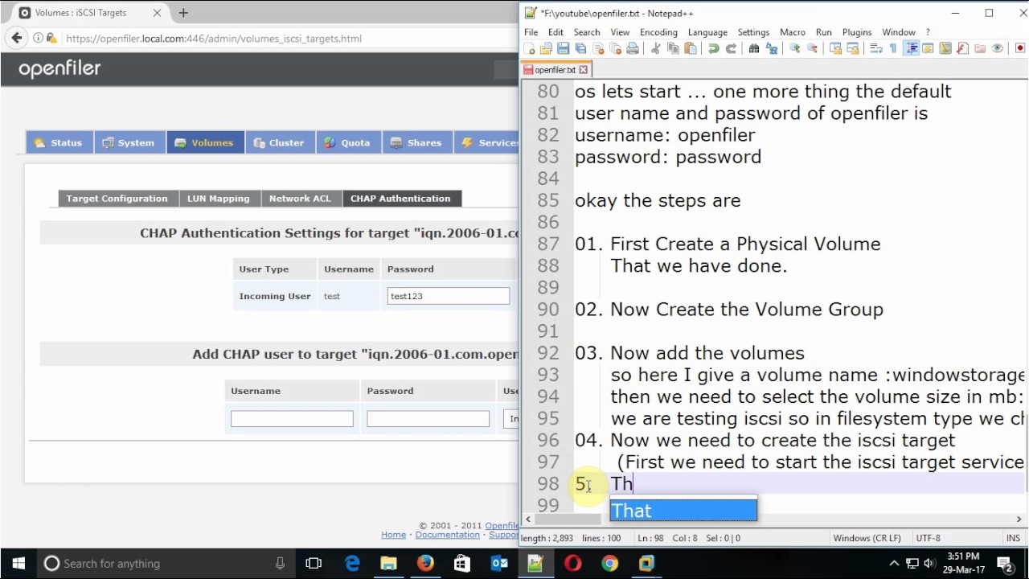1029x579 pixels.
Task: Select the CHAP Authentication tab
Action: (x=400, y=199)
